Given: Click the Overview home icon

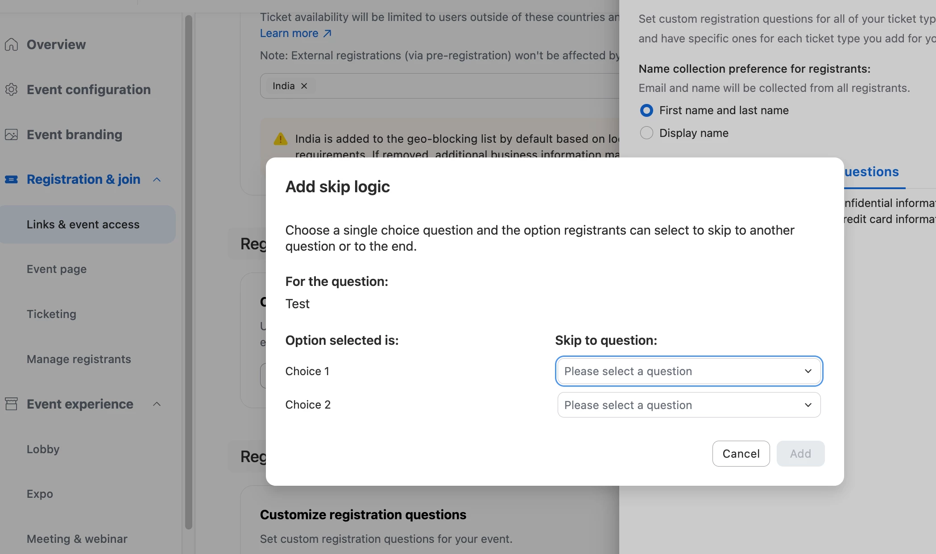Looking at the screenshot, I should coord(11,45).
